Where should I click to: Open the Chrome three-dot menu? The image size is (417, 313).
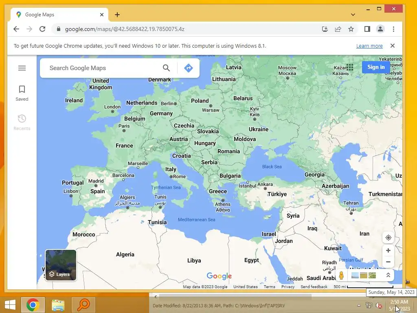pyautogui.click(x=394, y=29)
